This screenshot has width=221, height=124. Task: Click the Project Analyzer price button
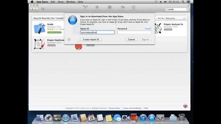click(x=168, y=29)
